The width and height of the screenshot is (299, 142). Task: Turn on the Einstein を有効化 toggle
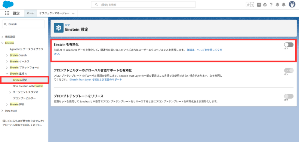(x=289, y=45)
